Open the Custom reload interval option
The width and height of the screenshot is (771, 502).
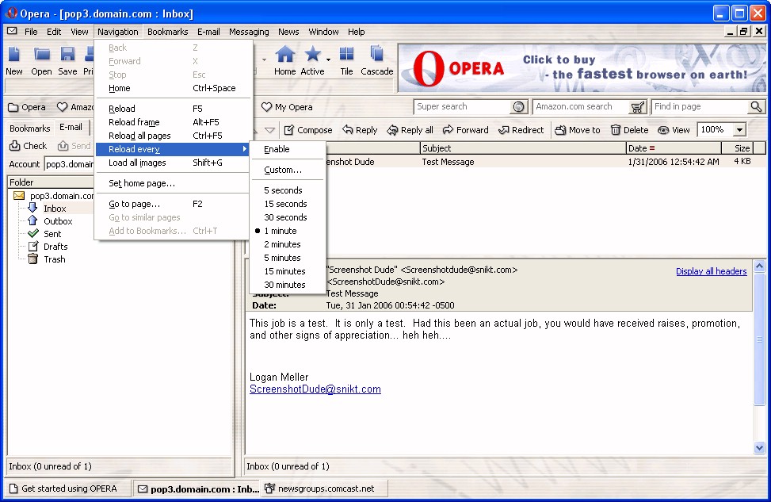tap(283, 170)
